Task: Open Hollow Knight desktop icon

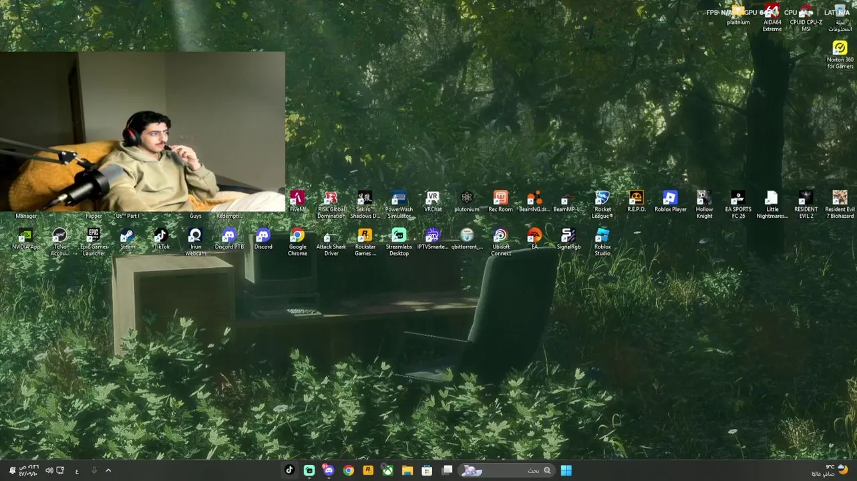Action: tap(704, 198)
